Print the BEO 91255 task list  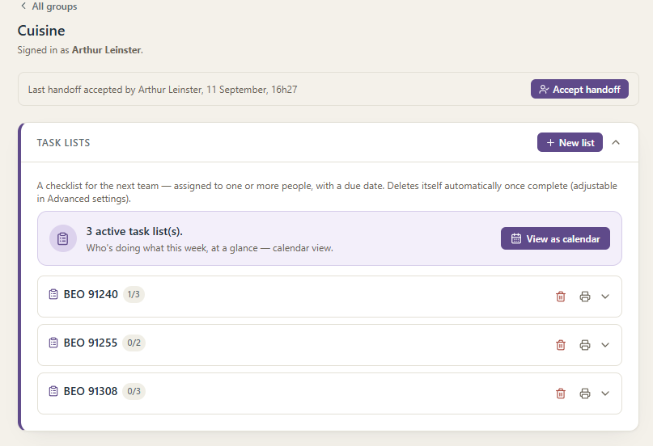(x=585, y=345)
